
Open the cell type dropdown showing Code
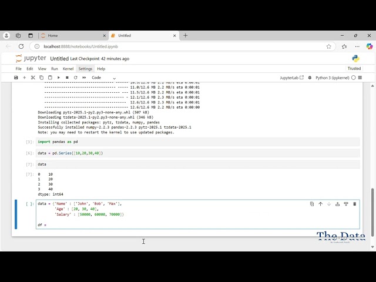[103, 78]
